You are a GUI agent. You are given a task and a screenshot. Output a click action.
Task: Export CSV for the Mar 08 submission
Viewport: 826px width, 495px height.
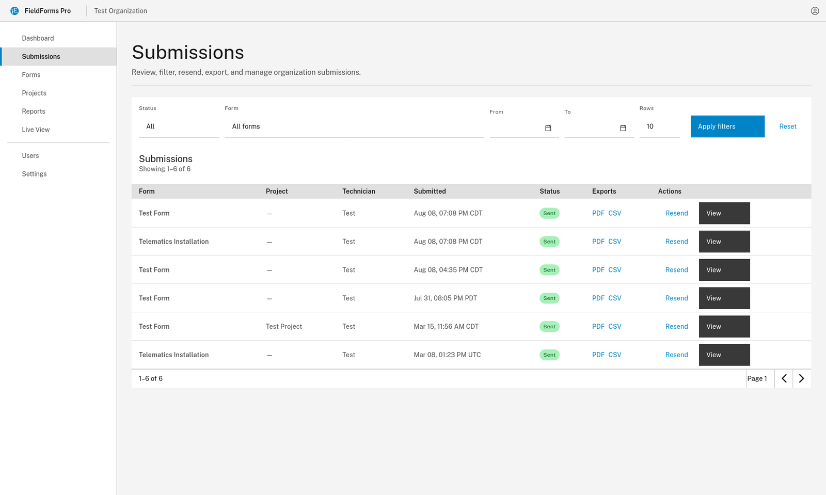coord(615,355)
